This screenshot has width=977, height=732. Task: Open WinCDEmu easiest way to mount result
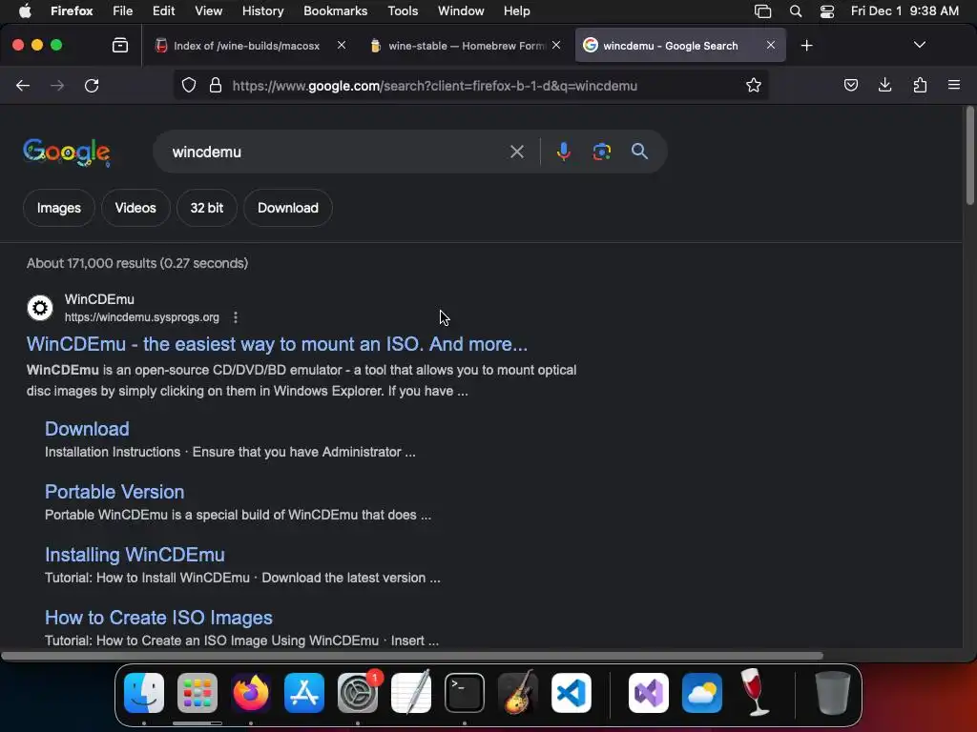coord(277,344)
